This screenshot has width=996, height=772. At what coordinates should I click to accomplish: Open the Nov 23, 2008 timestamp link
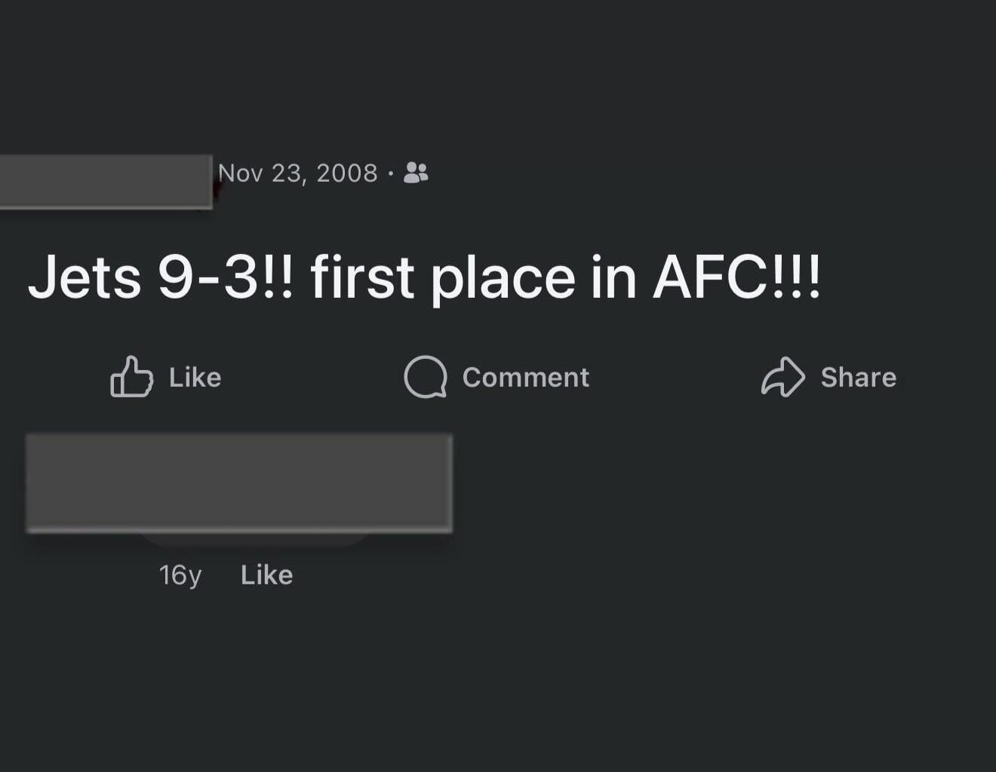[299, 173]
